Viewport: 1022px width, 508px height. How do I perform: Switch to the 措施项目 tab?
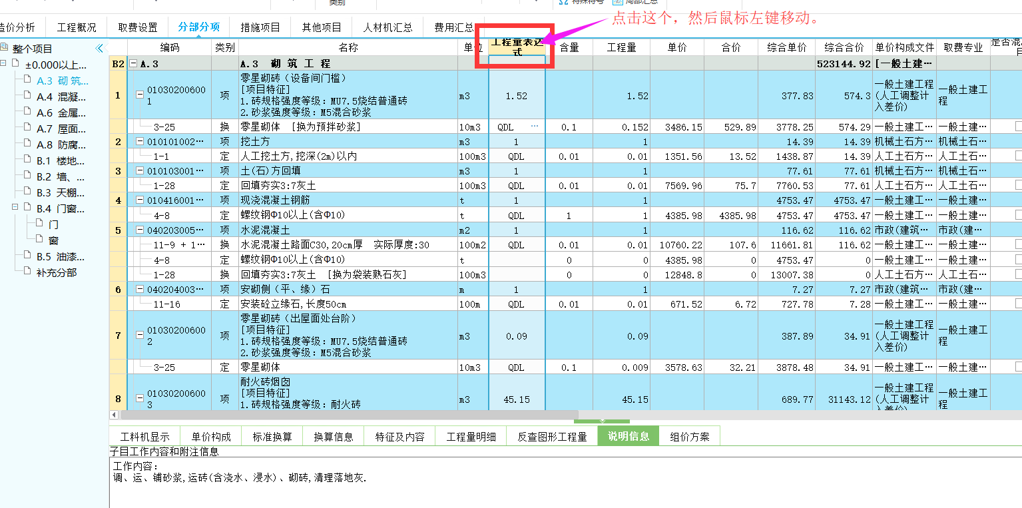(x=260, y=27)
